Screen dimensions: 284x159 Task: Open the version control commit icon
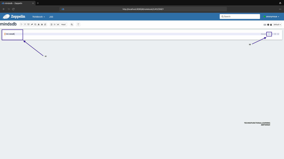(51, 25)
